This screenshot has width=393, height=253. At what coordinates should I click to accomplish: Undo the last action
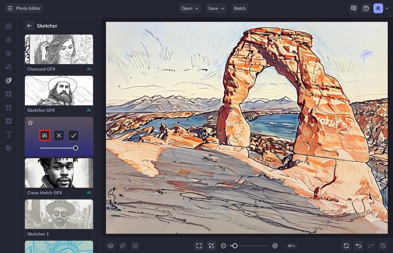coord(358,246)
